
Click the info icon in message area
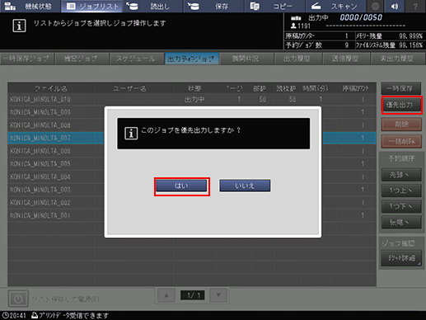pyautogui.click(x=19, y=26)
